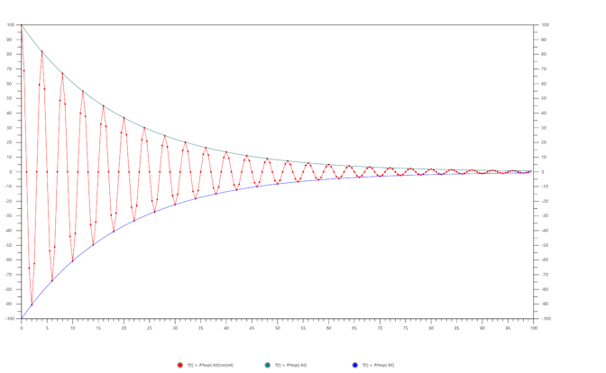
Task: Click the 0 label on the x-axis
Action: click(22, 328)
